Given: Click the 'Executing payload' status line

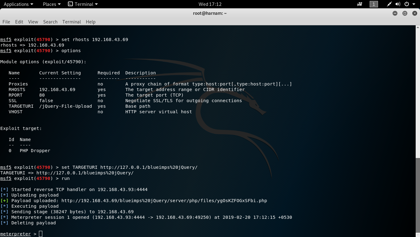Looking at the screenshot, I should (x=29, y=206).
